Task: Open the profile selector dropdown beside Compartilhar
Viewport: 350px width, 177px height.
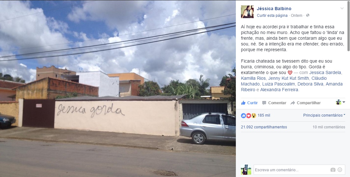Action: point(341,102)
